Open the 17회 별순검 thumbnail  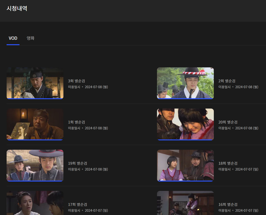coord(35,203)
